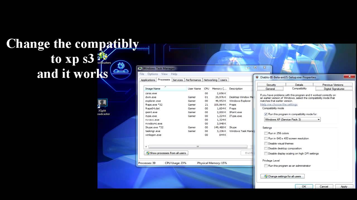
Task: Sort processes by Memory column
Action: click(x=219, y=89)
